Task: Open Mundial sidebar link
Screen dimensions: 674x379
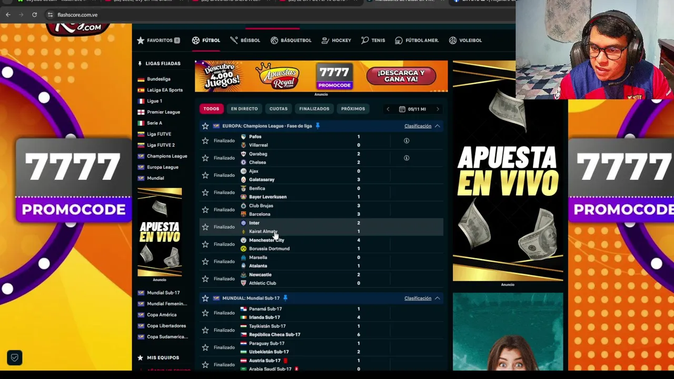Action: pos(155,178)
